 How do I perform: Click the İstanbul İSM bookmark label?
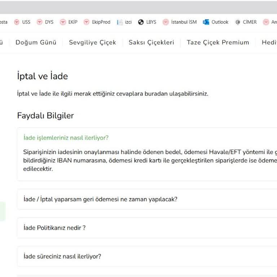184,22
